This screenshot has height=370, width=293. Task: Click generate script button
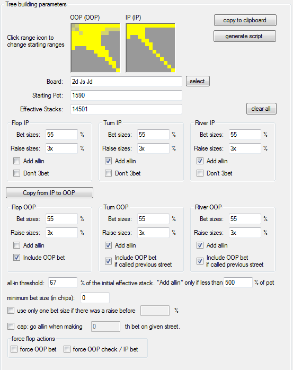pos(245,36)
